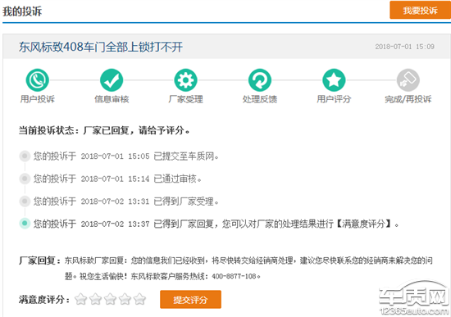Open a new complaint via 我要投诉

[x=420, y=10]
